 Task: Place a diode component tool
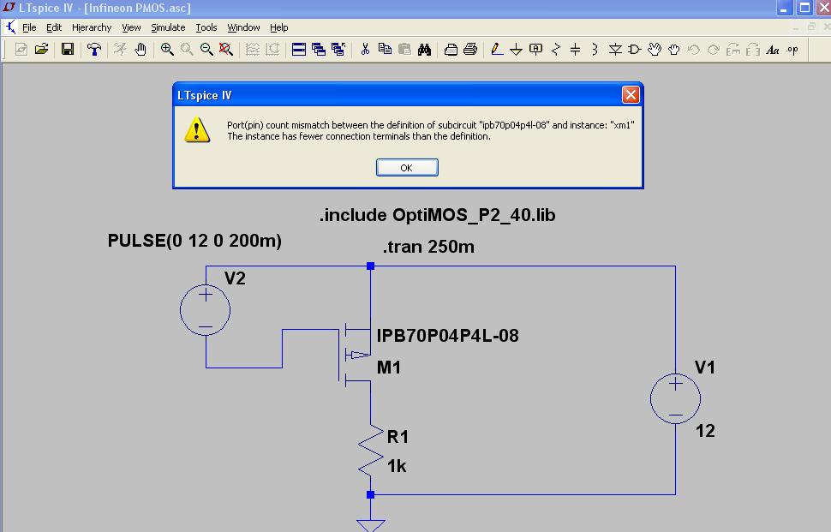(x=615, y=50)
